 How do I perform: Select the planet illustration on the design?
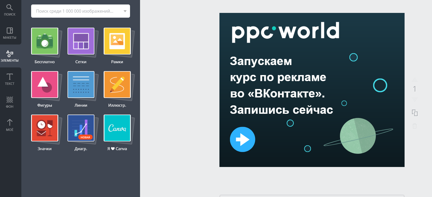click(x=358, y=136)
